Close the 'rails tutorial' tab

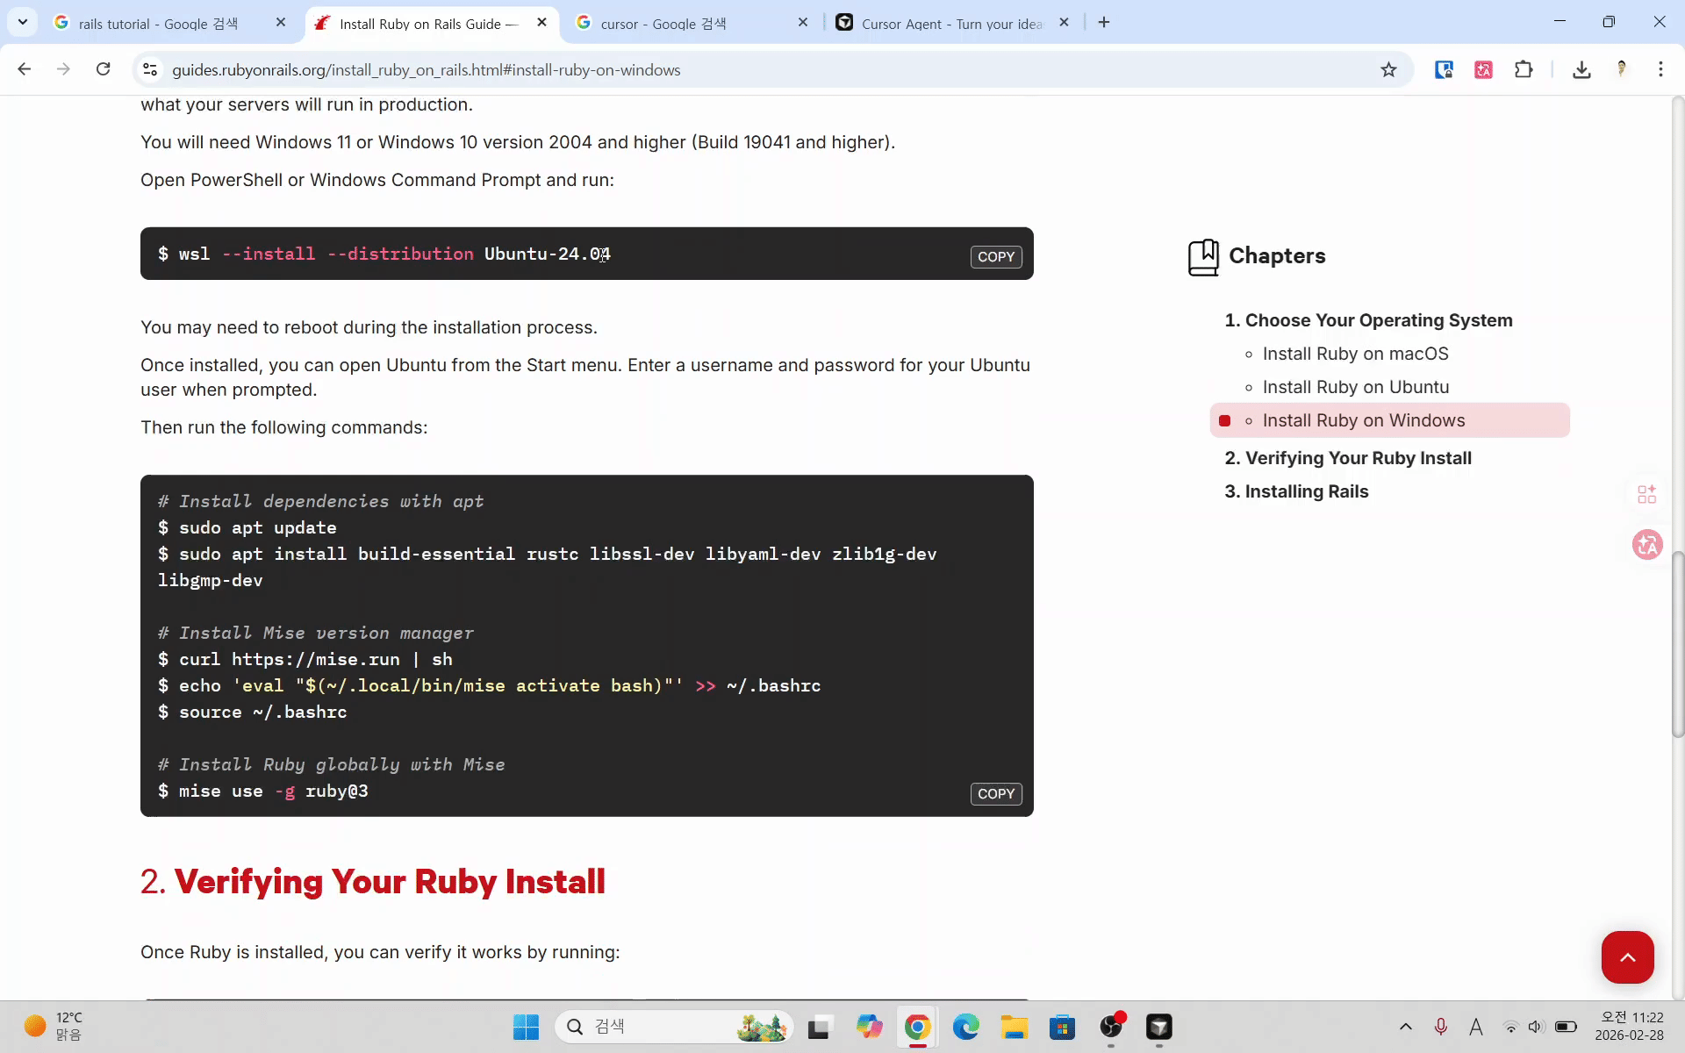(x=281, y=23)
